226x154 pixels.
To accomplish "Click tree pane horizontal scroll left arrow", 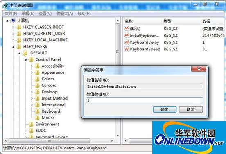I will point(6,140).
